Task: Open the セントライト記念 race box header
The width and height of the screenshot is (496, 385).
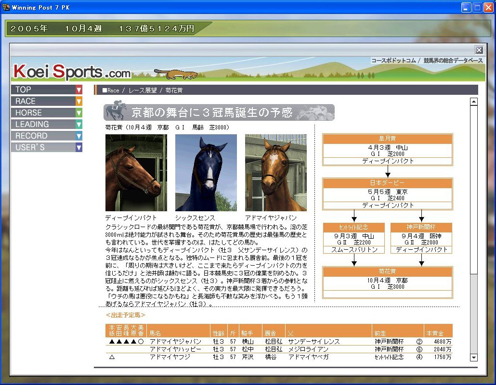Action: pyautogui.click(x=353, y=227)
